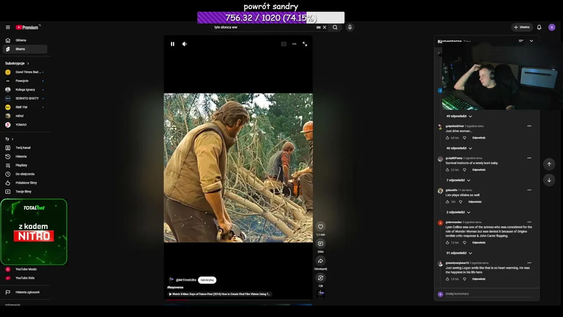Viewport: 563px width, 317px height.
Task: Enter fullscreen for the Short
Action: point(305,44)
